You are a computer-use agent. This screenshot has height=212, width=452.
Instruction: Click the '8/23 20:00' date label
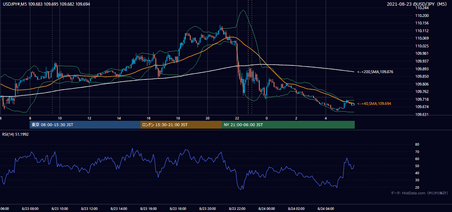[x=208, y=209]
